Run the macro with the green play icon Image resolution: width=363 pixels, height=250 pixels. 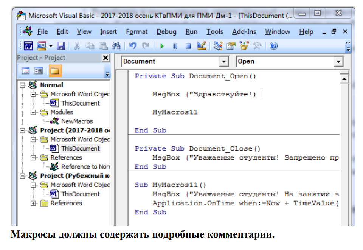pos(162,46)
